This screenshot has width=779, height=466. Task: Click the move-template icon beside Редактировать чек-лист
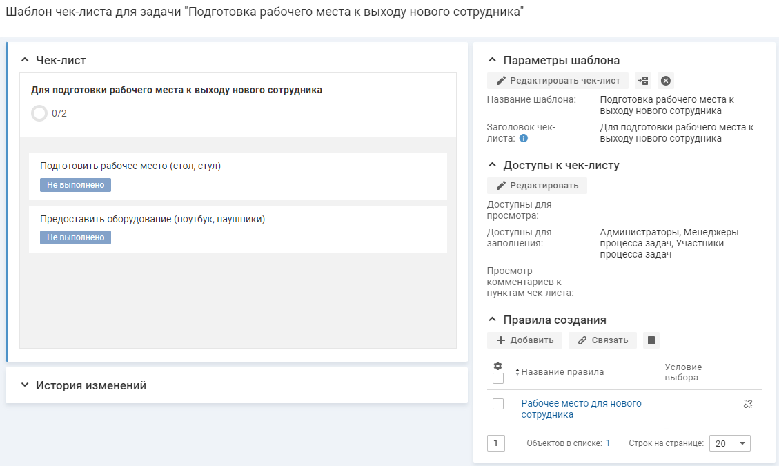(643, 81)
